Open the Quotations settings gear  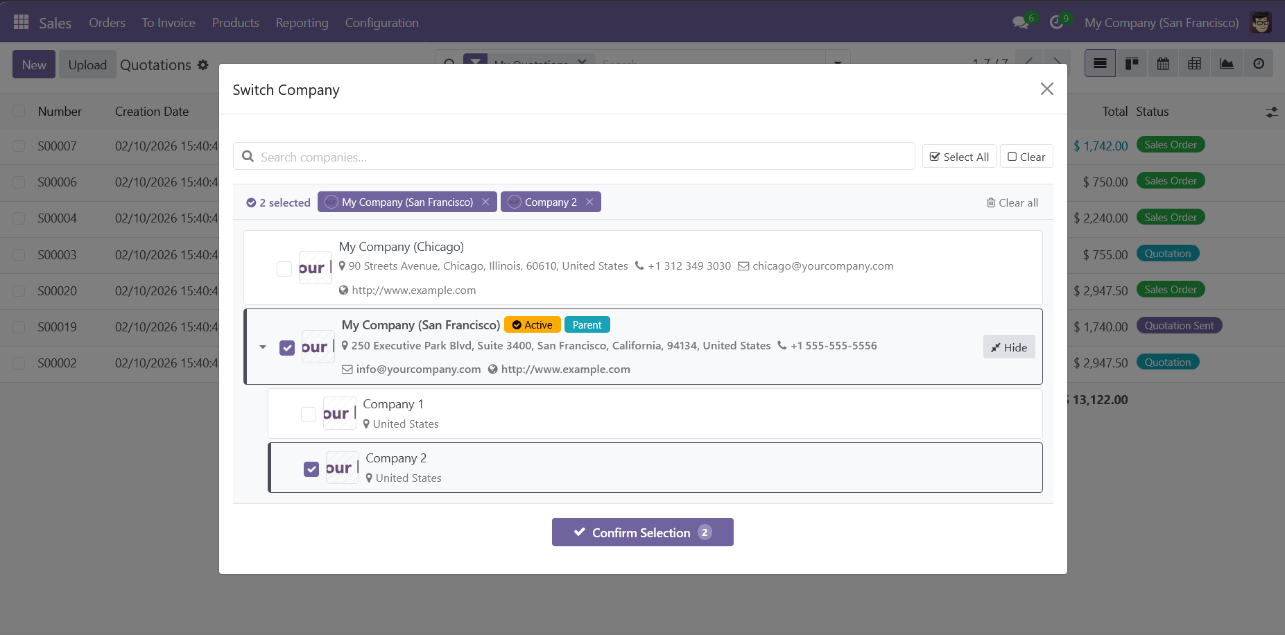[x=202, y=64]
